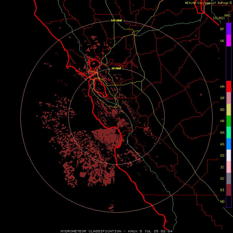Viewport: 233px width, 233px height.
Task: Click the HA legend label
Action: (x=222, y=87)
